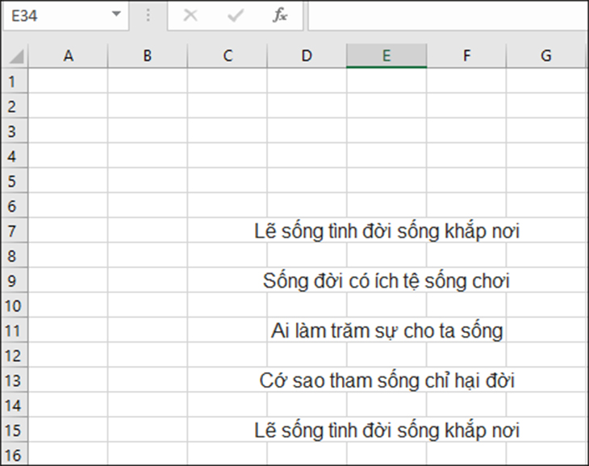Click the Enter checkmark formula icon
Viewport: 589px width, 466px height.
pyautogui.click(x=236, y=15)
